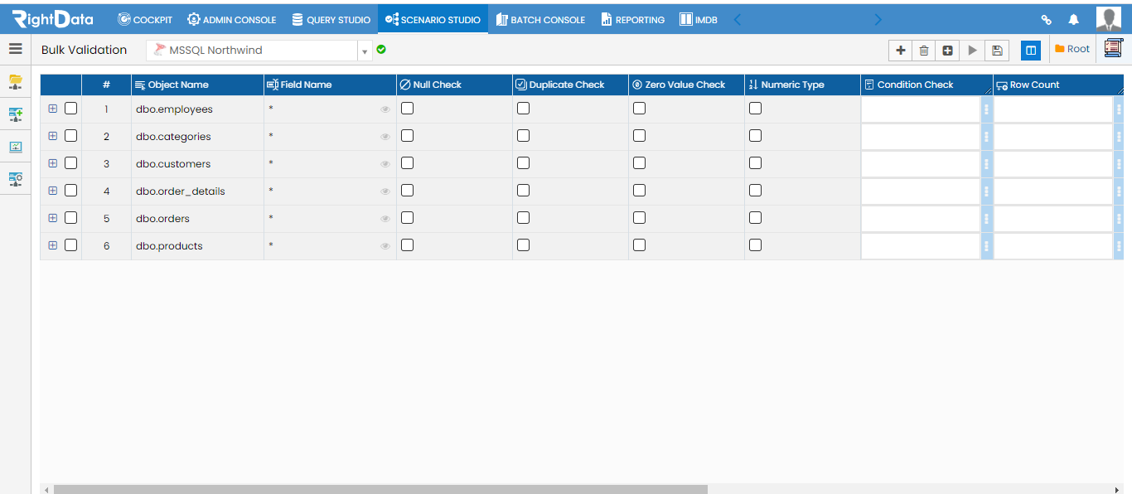Select the row checkbox for dbo.employees
The width and height of the screenshot is (1132, 494).
point(70,108)
